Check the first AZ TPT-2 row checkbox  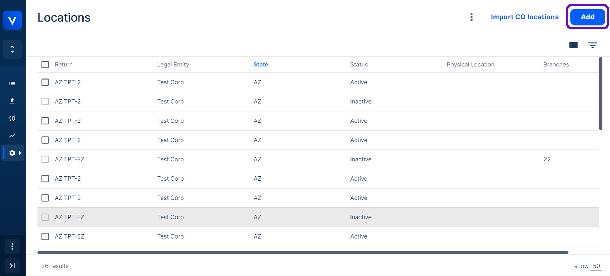coord(45,82)
